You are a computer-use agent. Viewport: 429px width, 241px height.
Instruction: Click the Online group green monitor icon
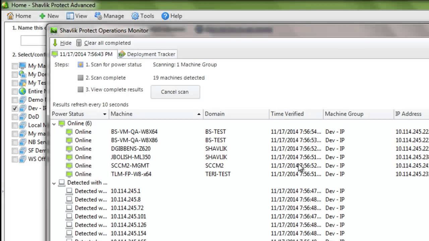pyautogui.click(x=62, y=124)
